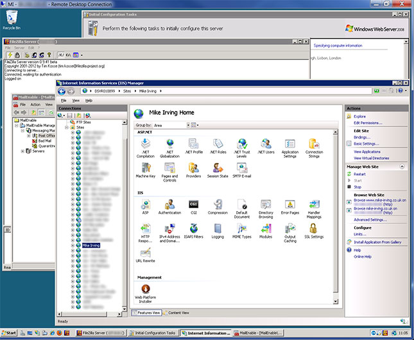Open the MailEnable Action menu
The width and height of the screenshot is (414, 340).
coord(35,105)
